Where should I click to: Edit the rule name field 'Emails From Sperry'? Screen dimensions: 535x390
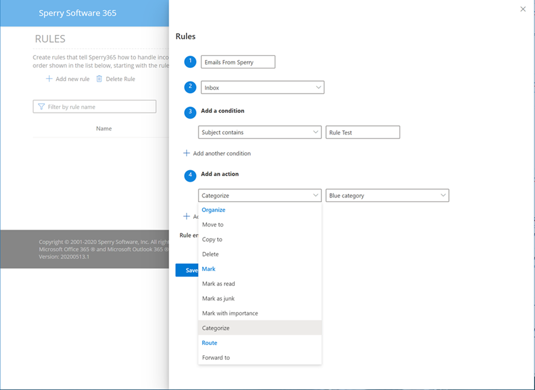click(x=238, y=62)
